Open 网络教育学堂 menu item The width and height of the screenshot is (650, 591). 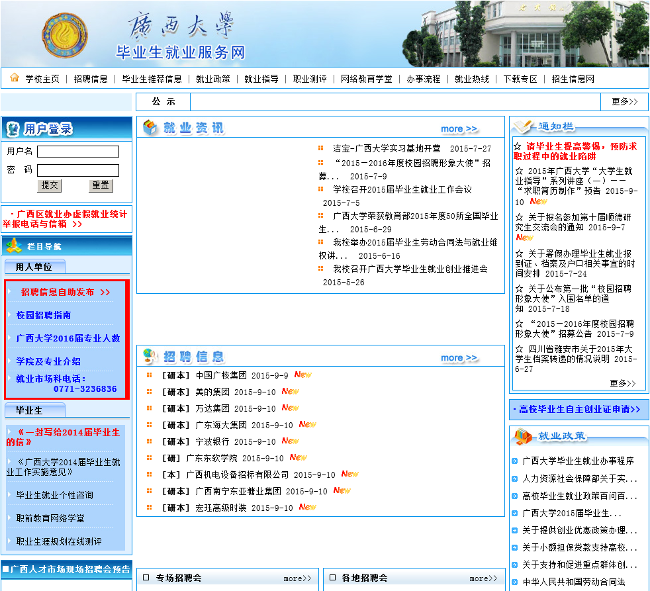click(x=367, y=79)
